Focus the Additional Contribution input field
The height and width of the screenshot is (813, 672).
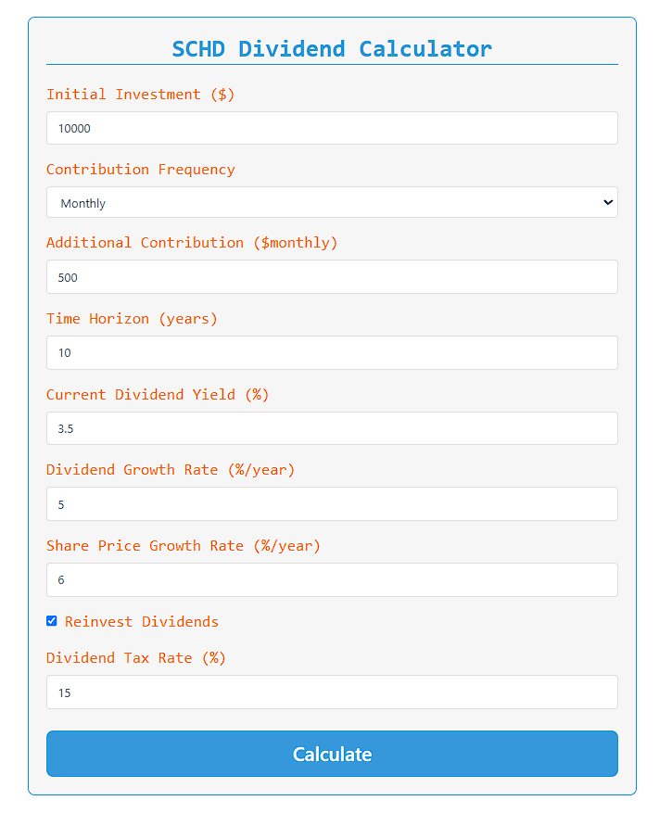332,277
